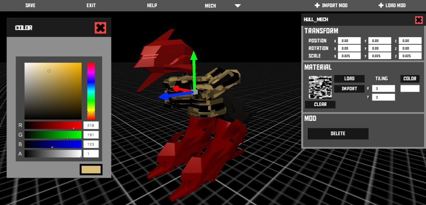Click the white material color swatch
The image size is (426, 205).
[410, 89]
